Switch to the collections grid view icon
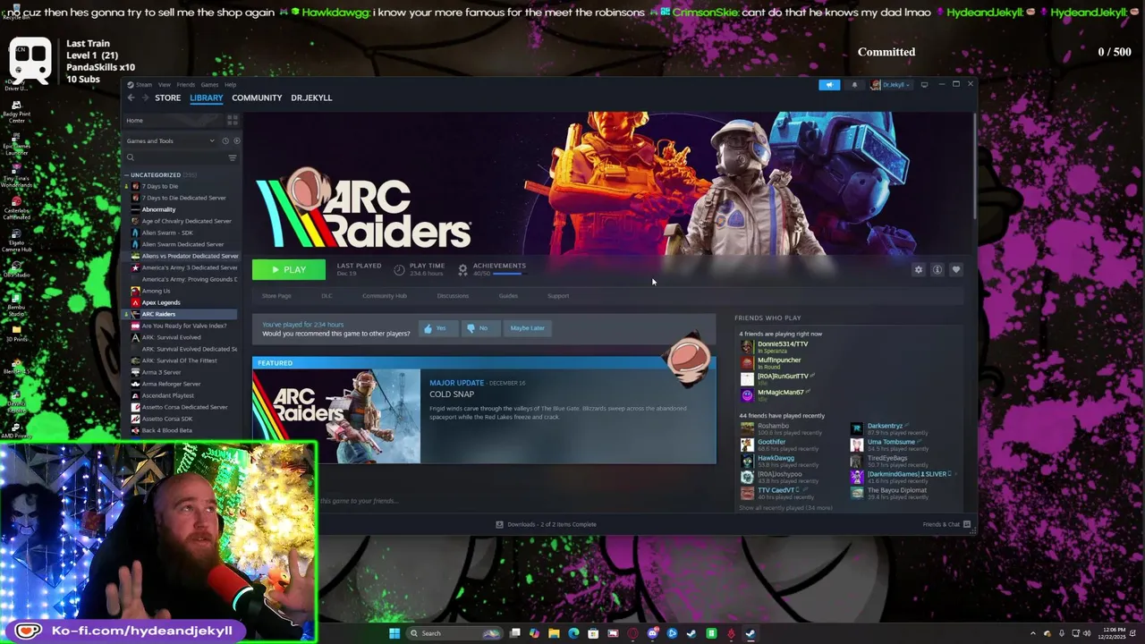Viewport: 1145px width, 644px height. [233, 120]
